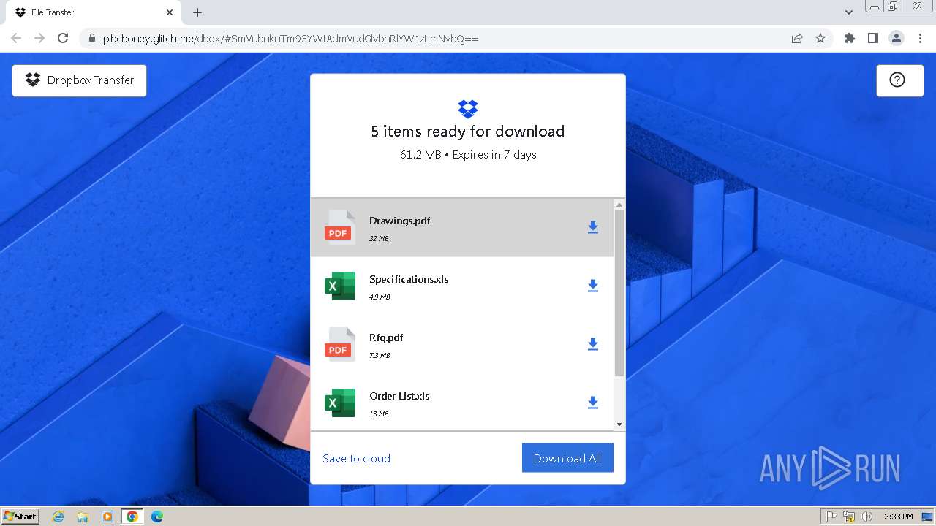The height and width of the screenshot is (526, 936).
Task: Select the Order List.xls filename
Action: (399, 396)
